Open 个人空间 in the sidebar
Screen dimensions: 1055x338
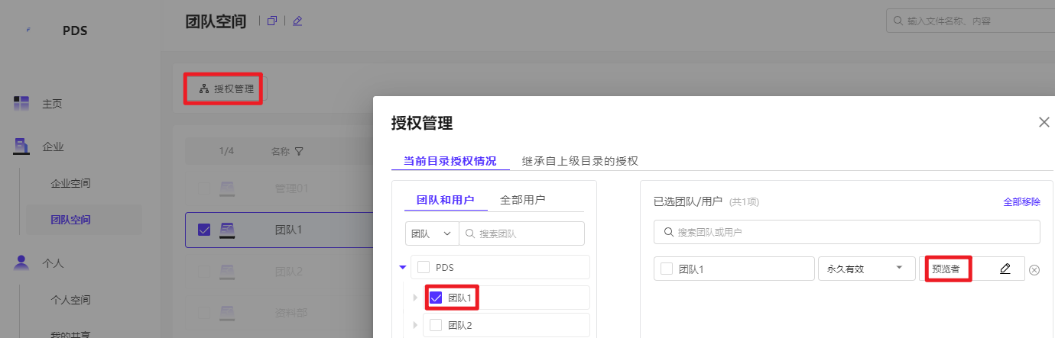pos(71,300)
